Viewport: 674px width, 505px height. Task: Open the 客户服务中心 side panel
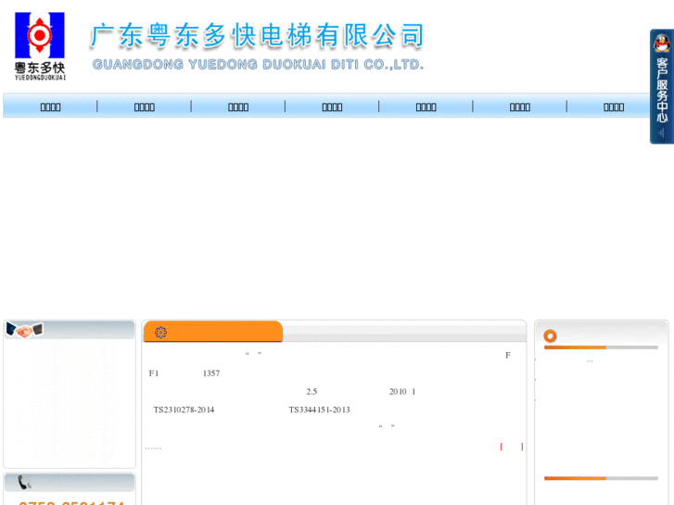pos(662,86)
